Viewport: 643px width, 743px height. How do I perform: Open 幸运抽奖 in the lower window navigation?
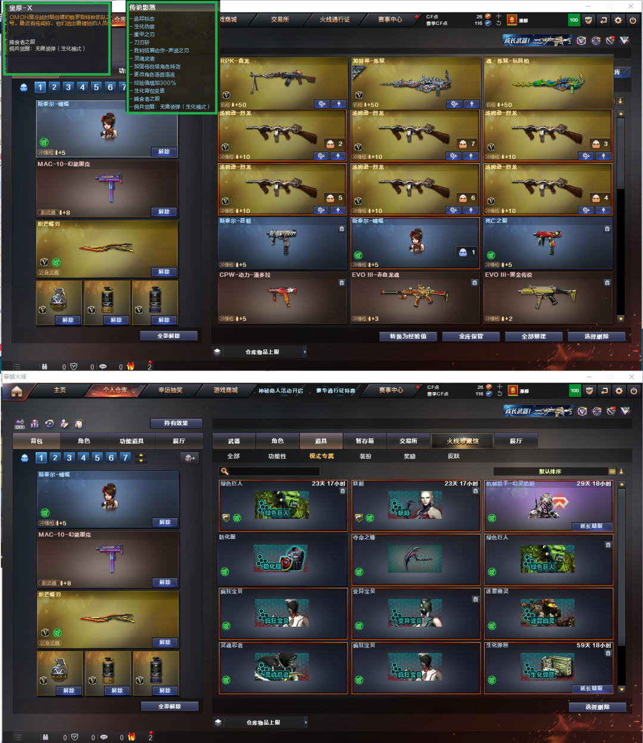(x=170, y=390)
